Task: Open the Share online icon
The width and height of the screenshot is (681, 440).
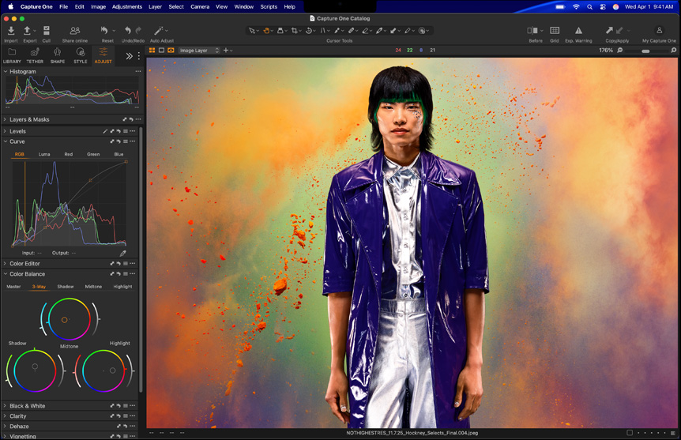Action: click(74, 31)
